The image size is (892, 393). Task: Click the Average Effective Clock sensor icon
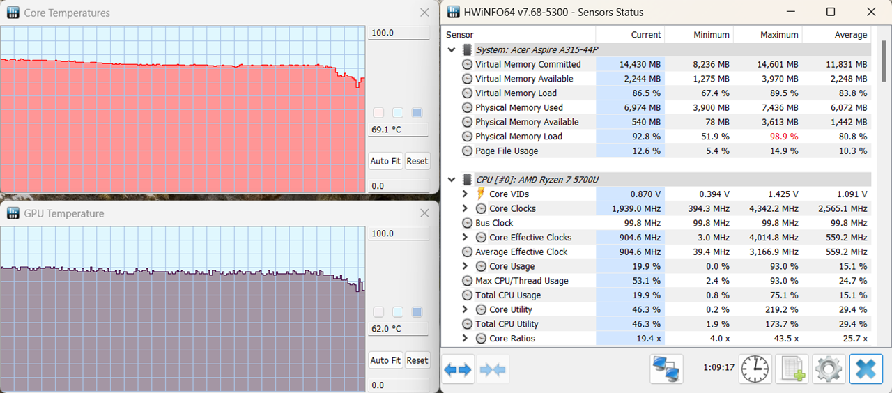tap(467, 252)
